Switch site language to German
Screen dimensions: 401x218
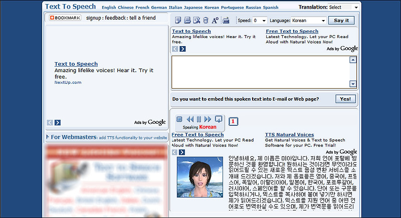(159, 8)
